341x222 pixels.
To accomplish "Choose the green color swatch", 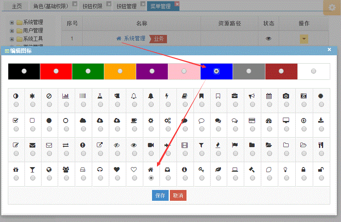I will pos(88,71).
